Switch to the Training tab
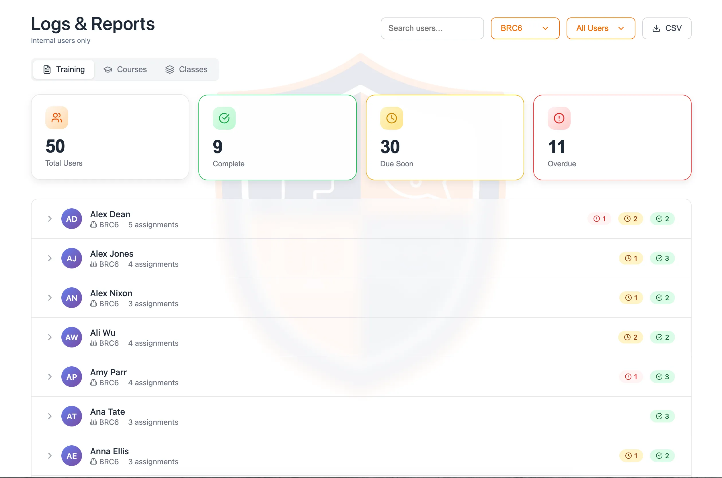 [64, 70]
